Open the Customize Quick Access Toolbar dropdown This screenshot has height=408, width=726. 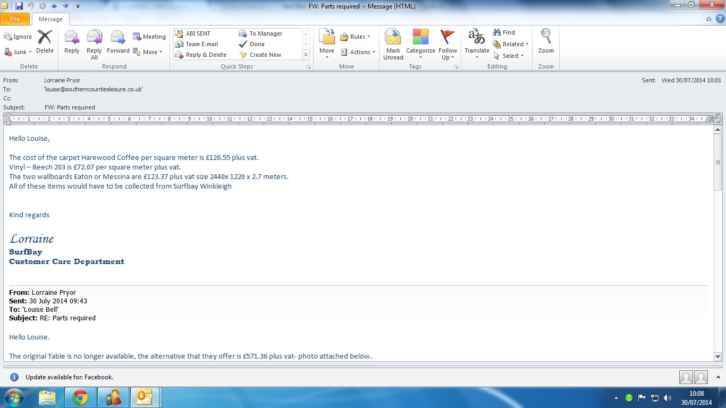(x=78, y=6)
